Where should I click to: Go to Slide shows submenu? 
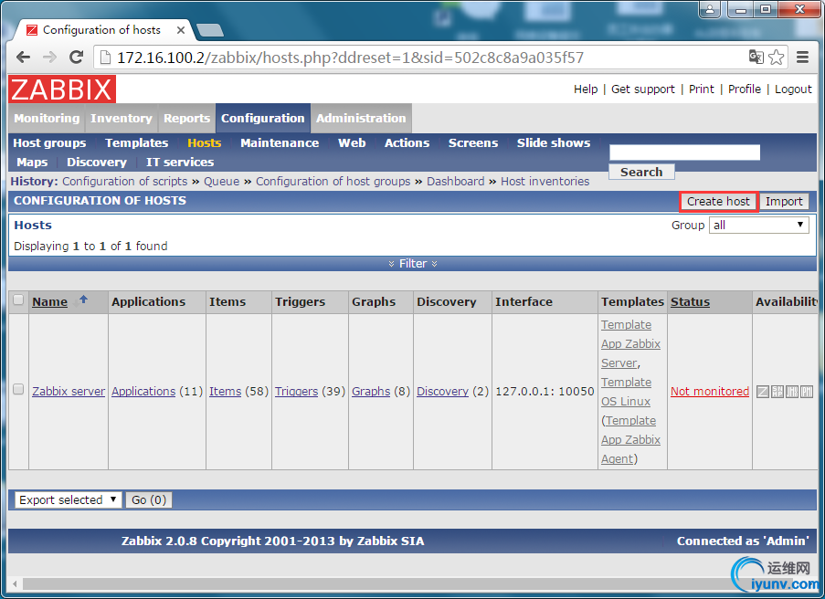[x=554, y=143]
